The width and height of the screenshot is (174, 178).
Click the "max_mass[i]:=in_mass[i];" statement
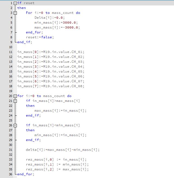60,111
